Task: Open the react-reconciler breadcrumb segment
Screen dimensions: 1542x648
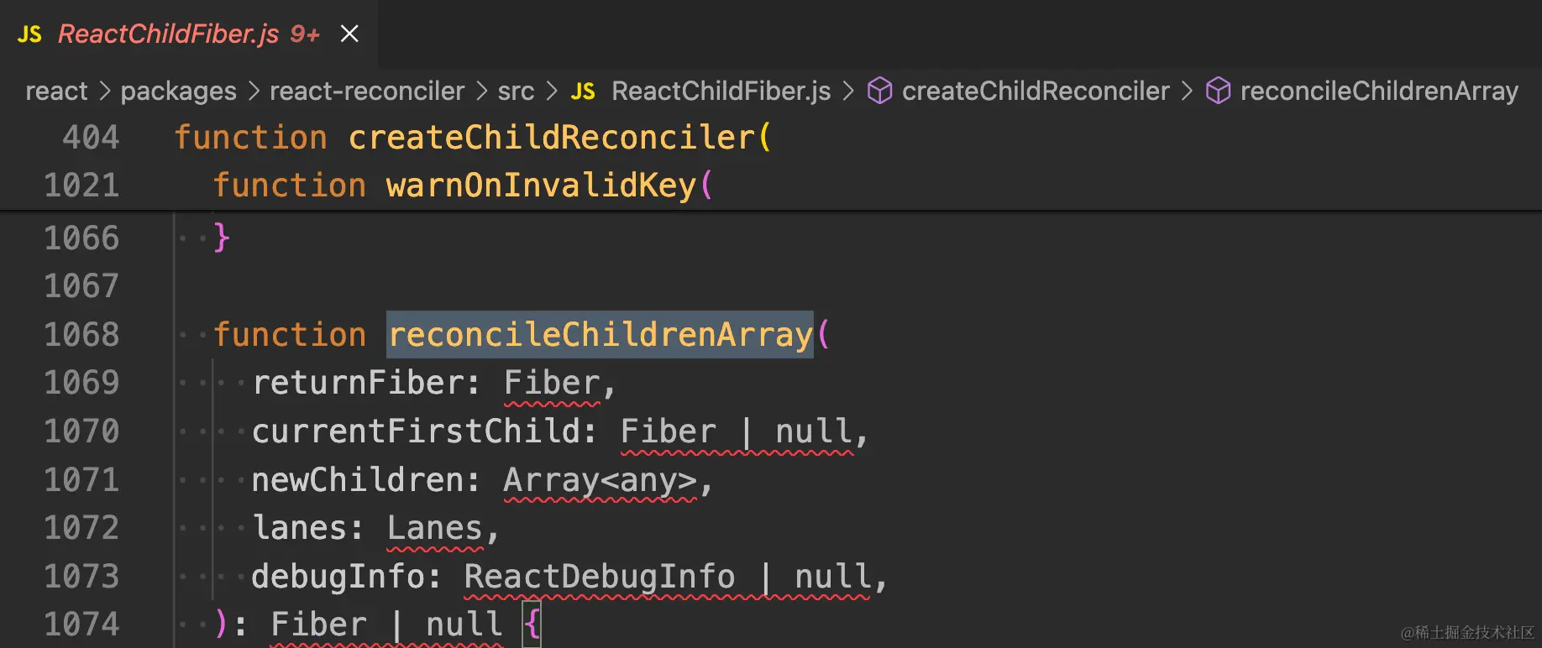Action: pos(367,91)
